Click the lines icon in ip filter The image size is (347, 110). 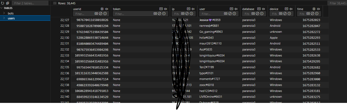point(183,14)
